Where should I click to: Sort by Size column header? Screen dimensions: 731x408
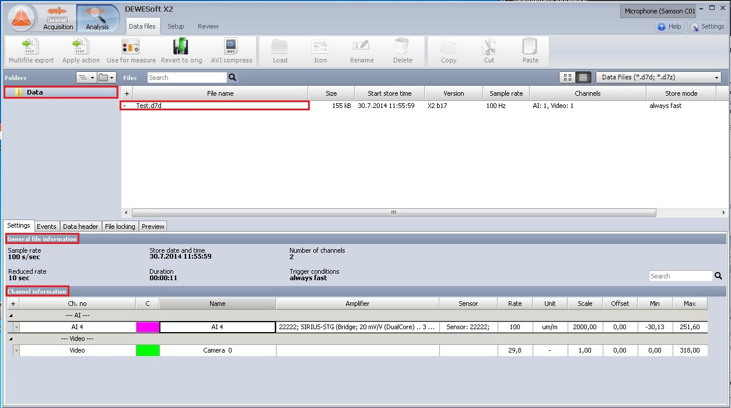coord(331,93)
